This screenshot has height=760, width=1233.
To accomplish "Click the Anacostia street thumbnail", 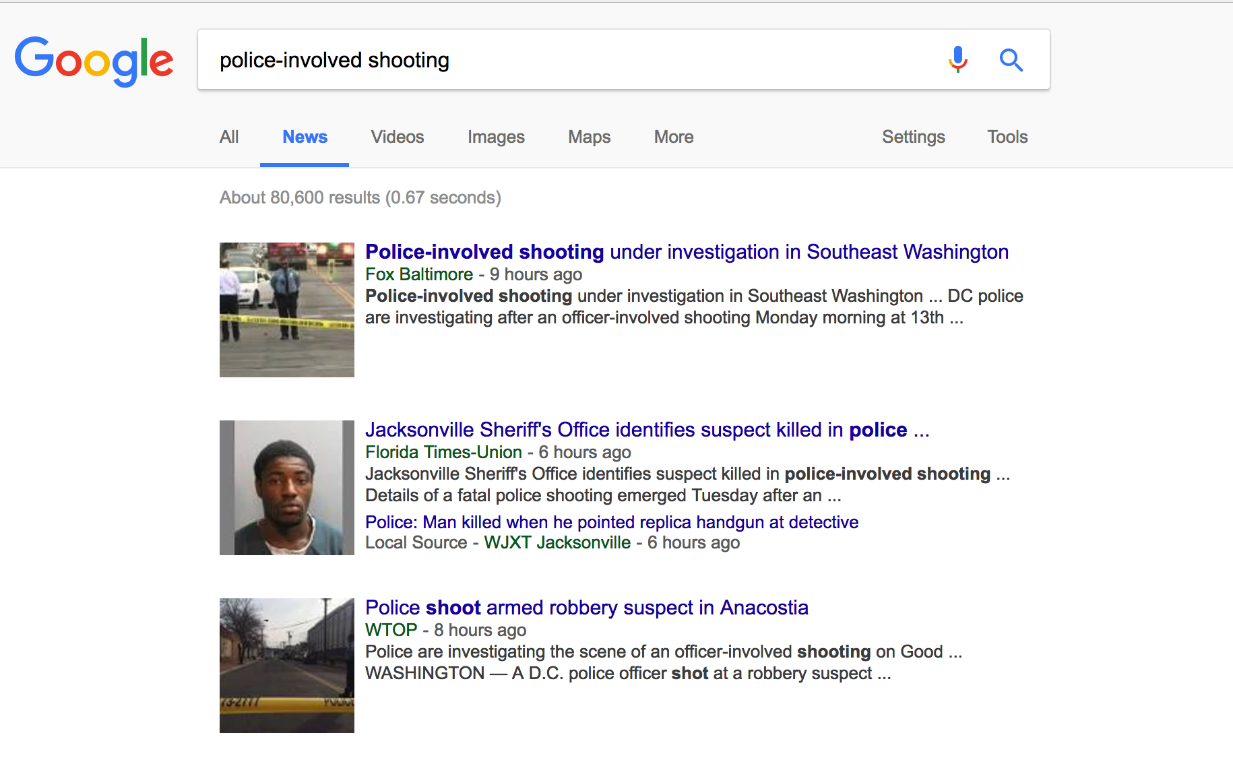I will point(287,666).
